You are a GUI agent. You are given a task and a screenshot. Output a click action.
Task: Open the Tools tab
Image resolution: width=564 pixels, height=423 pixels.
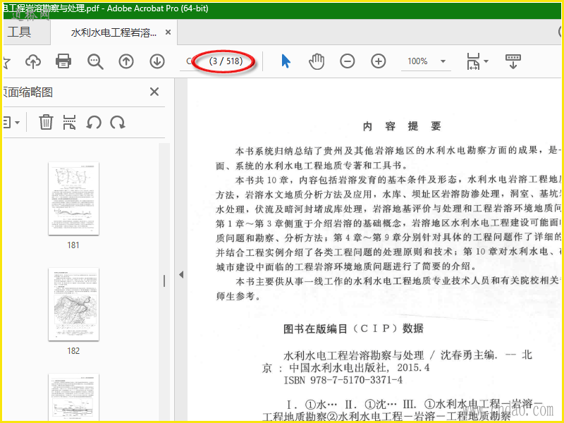20,32
